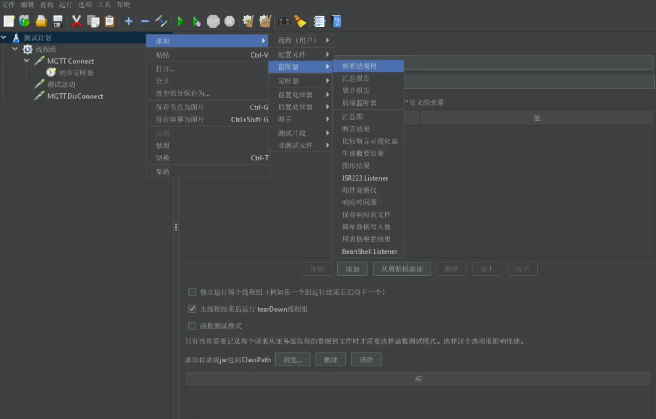Screen dimensions: 656x419
Task: Open the 运行 menu
Action: coord(65,5)
